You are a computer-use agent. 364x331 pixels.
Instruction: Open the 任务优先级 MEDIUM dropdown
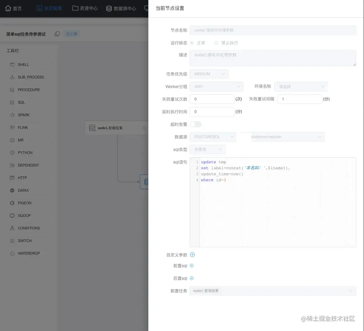[209, 74]
